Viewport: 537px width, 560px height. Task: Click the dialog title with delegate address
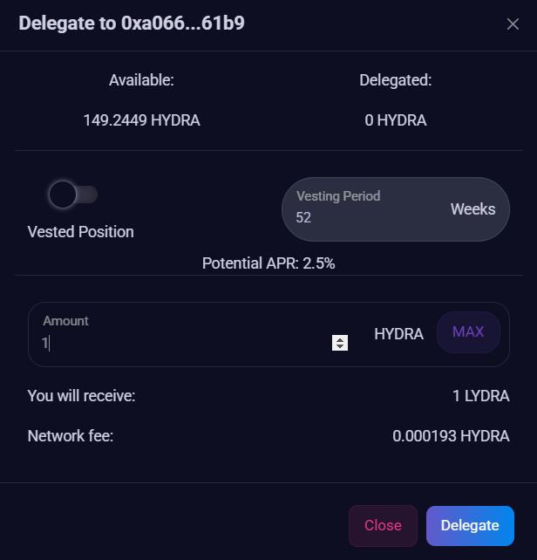132,24
